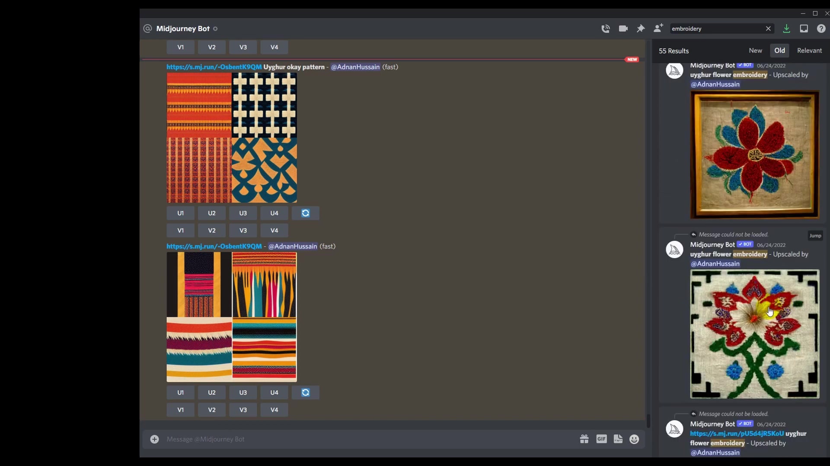830x466 pixels.
Task: Click V2 in the bottom button group
Action: click(x=212, y=410)
